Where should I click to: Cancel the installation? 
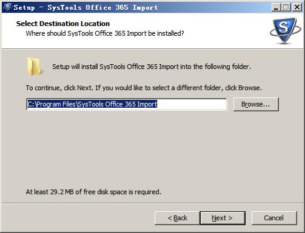coord(274,218)
